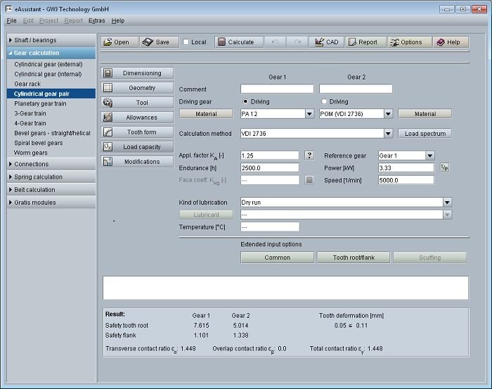Select Planetary gear train in the sidebar
This screenshot has height=389, width=492.
click(x=40, y=103)
